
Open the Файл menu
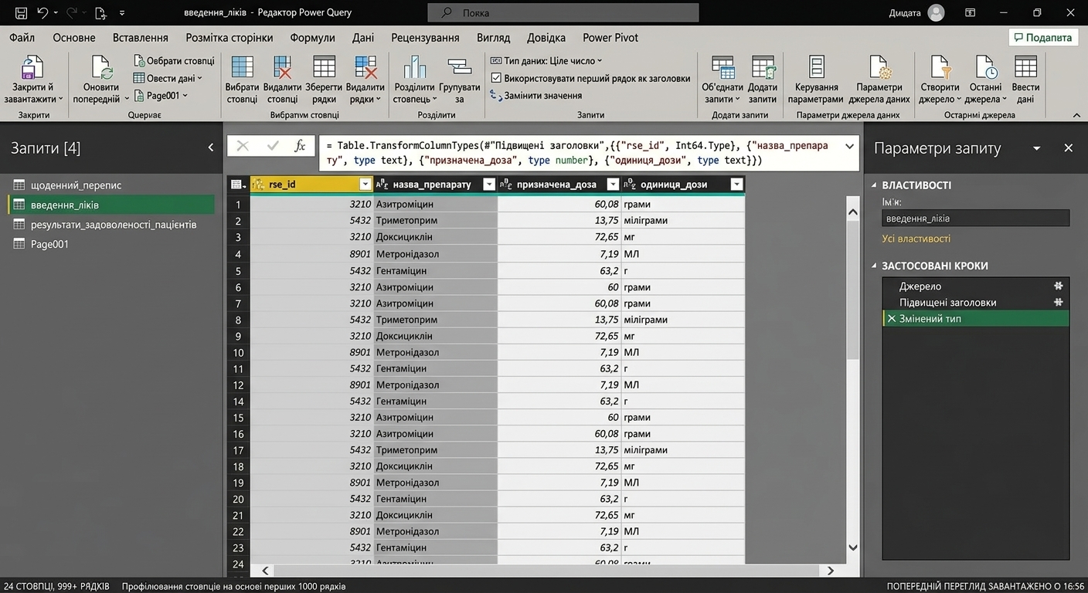pos(22,37)
